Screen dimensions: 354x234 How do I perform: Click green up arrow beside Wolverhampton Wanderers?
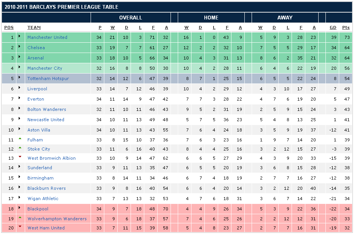20,218
